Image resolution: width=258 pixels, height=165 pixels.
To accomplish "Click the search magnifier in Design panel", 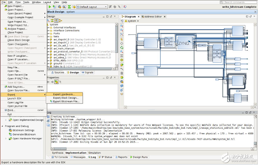I will tap(48, 20).
